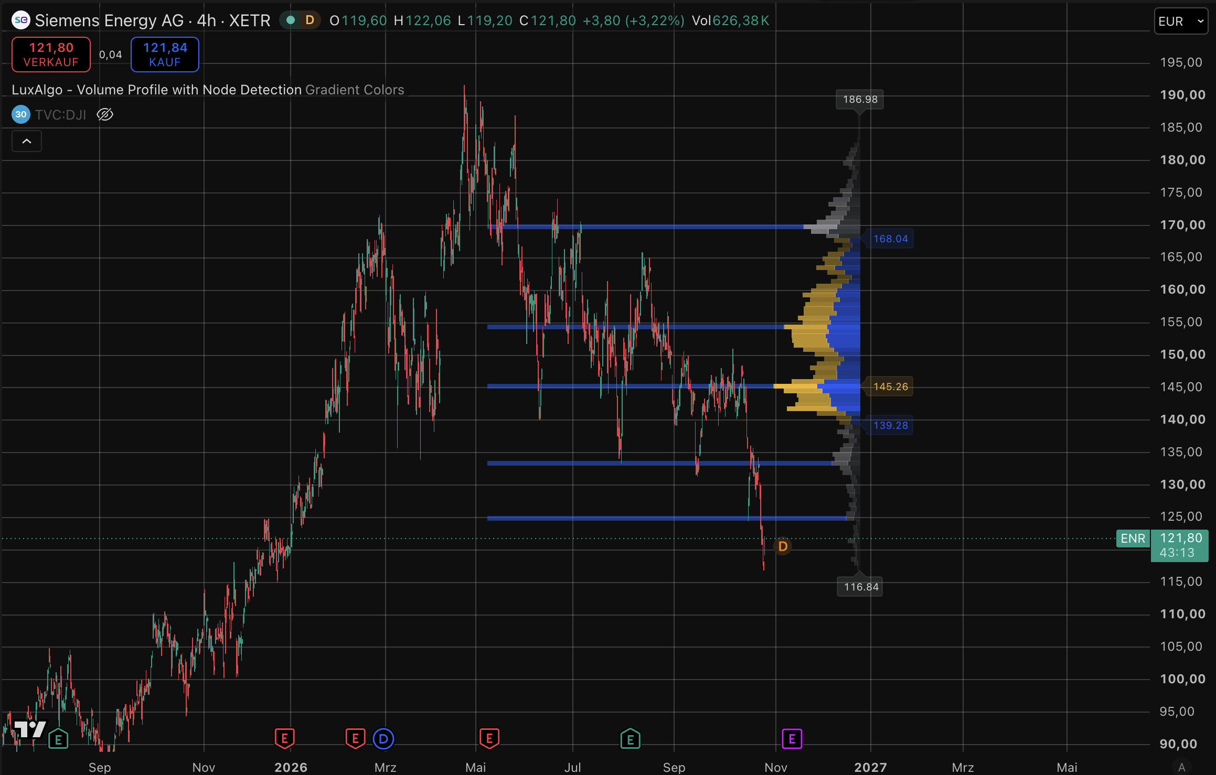
Task: Click the 121,80 current price countdown label
Action: 1180,545
